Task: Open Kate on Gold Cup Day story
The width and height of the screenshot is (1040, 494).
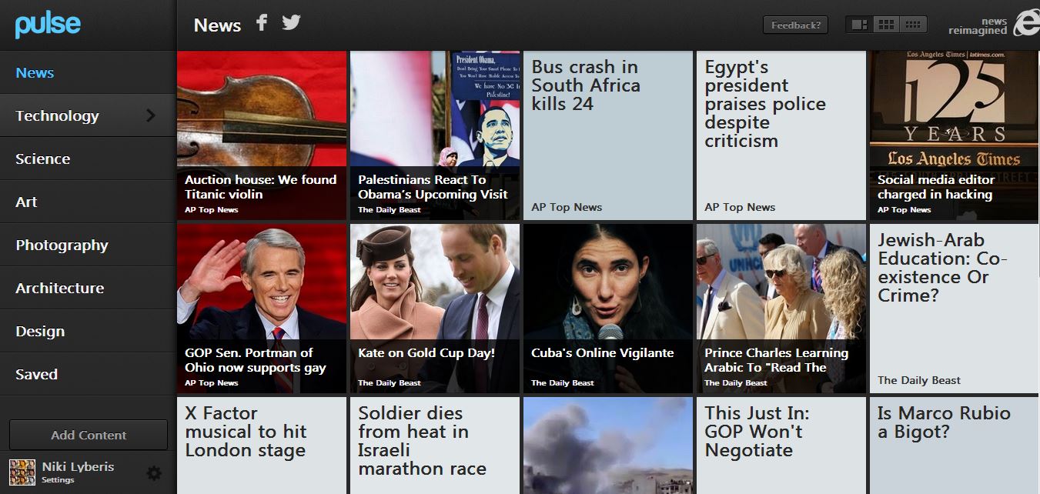Action: tap(435, 309)
